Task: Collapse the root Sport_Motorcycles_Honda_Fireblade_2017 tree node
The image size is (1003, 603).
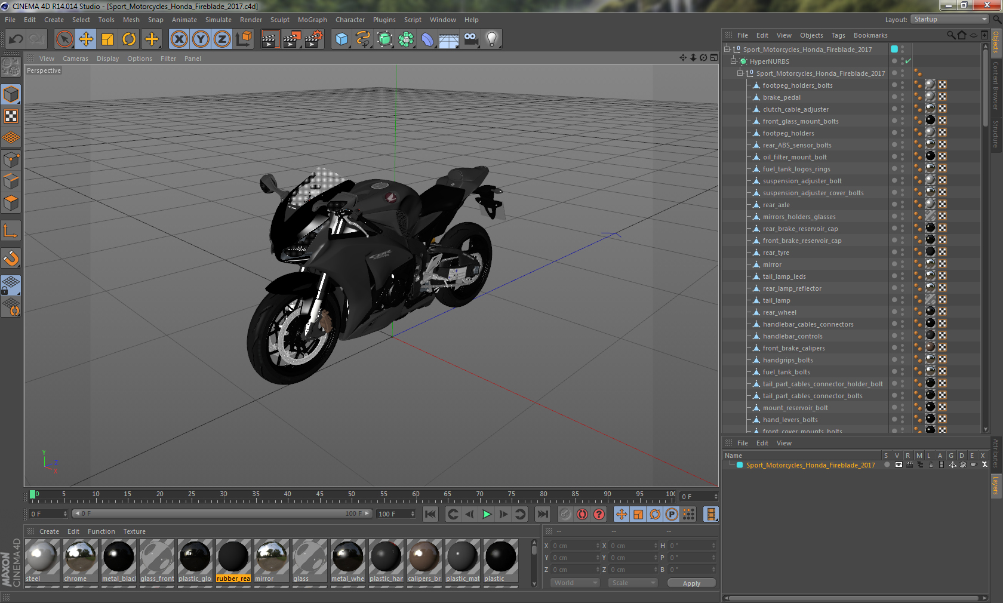Action: (727, 49)
